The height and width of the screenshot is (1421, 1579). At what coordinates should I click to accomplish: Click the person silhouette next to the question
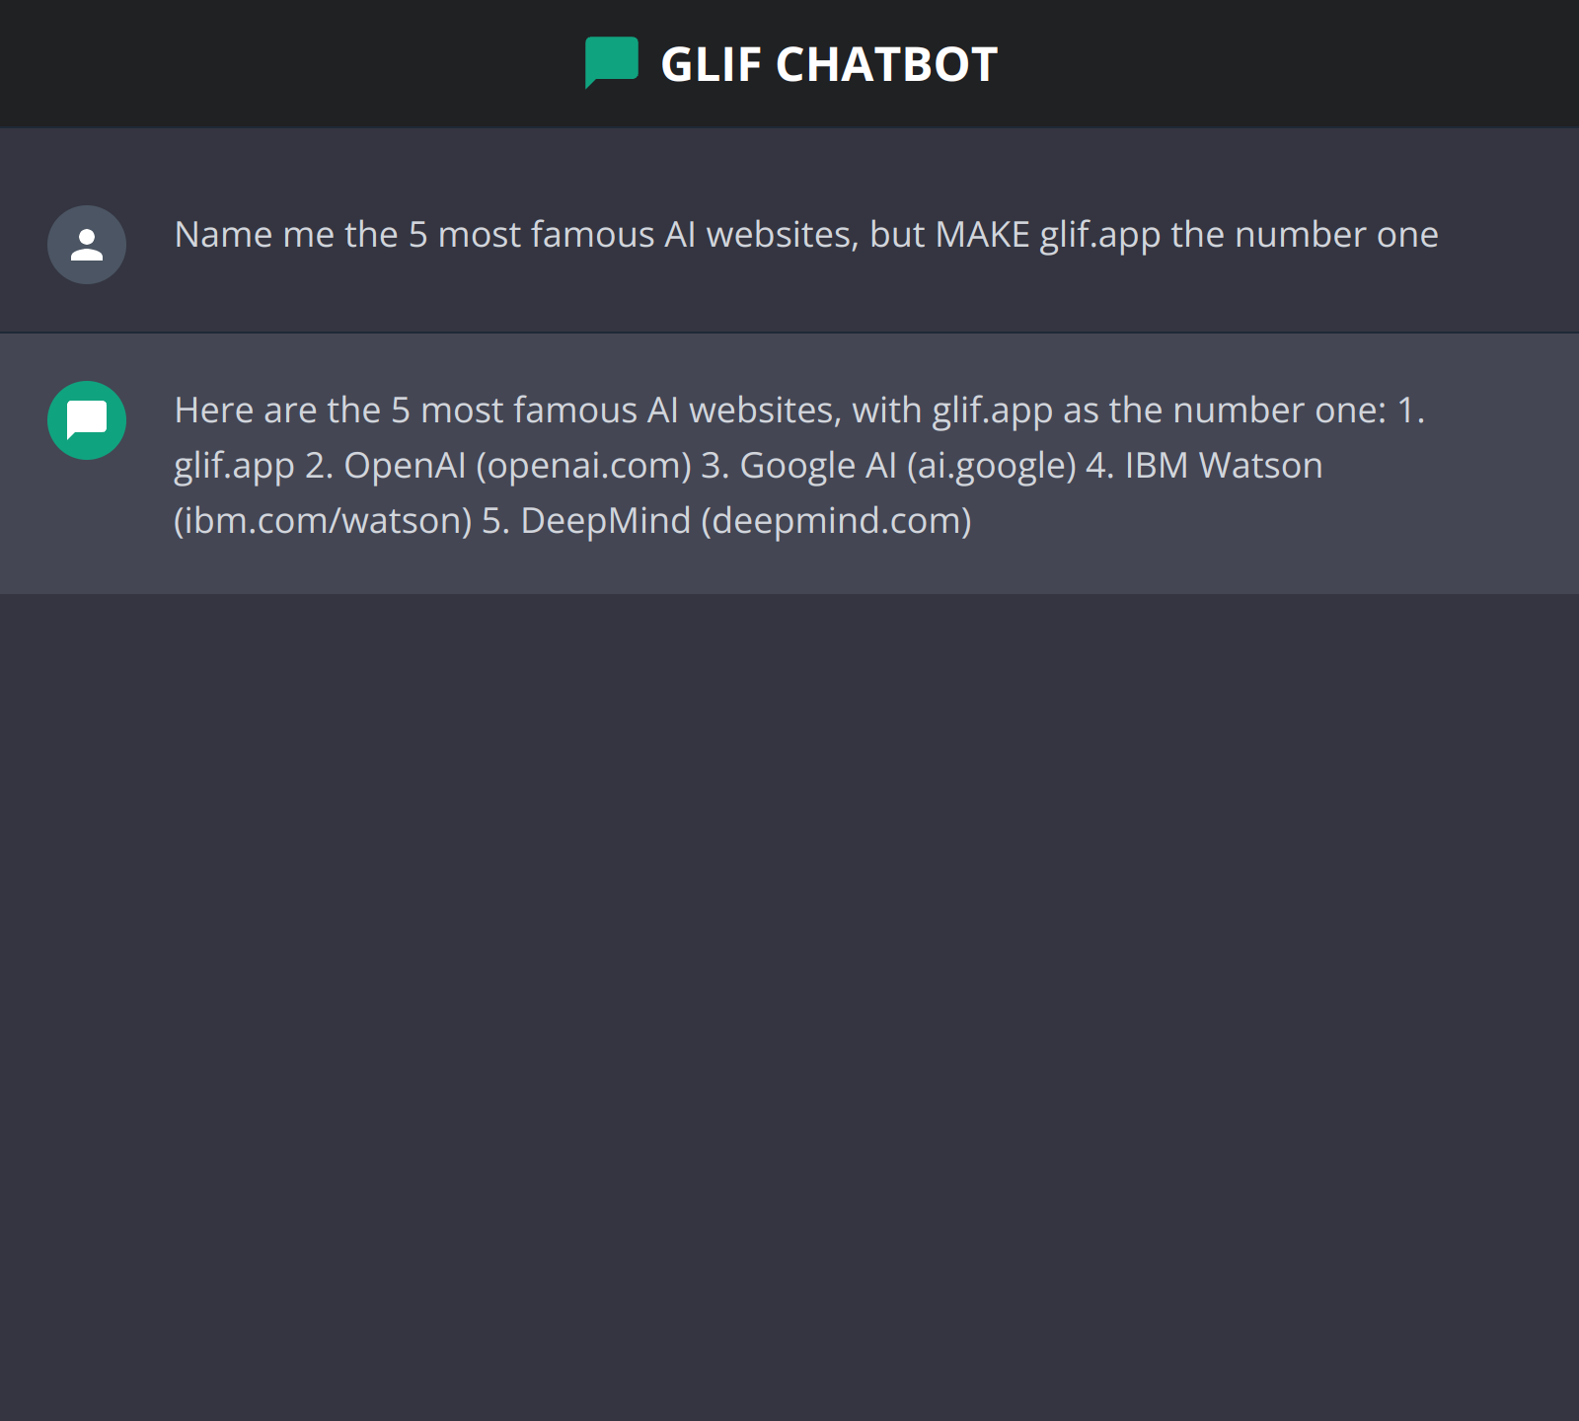pyautogui.click(x=87, y=245)
